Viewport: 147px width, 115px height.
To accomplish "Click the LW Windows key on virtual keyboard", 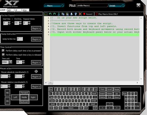I will (56, 108).
